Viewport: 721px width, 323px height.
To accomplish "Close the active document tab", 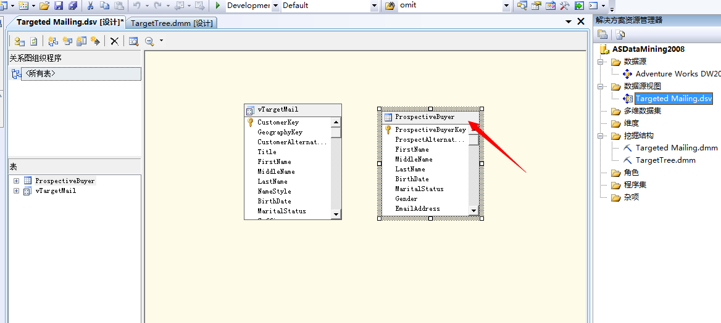I will (x=581, y=22).
